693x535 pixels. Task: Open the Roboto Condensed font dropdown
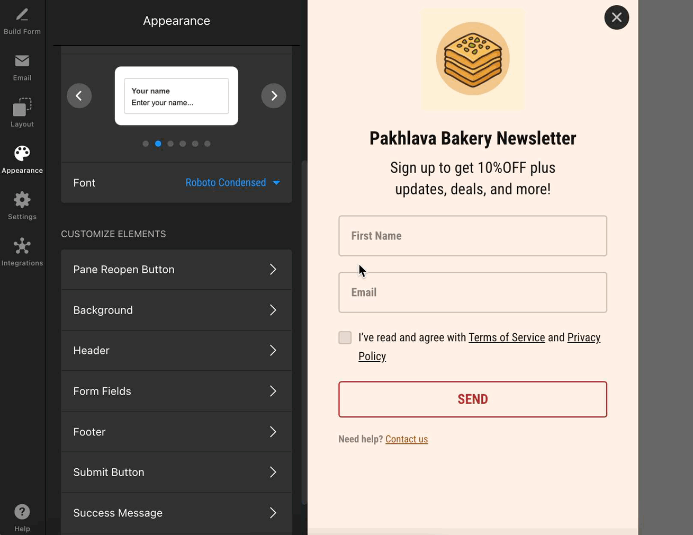pyautogui.click(x=232, y=183)
